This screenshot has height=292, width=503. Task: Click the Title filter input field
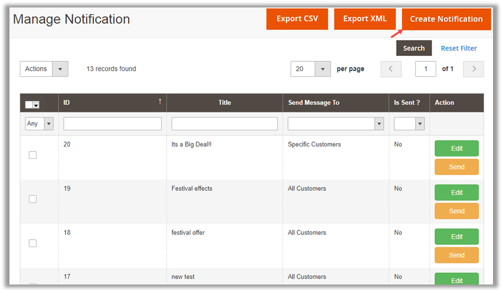[x=224, y=124]
